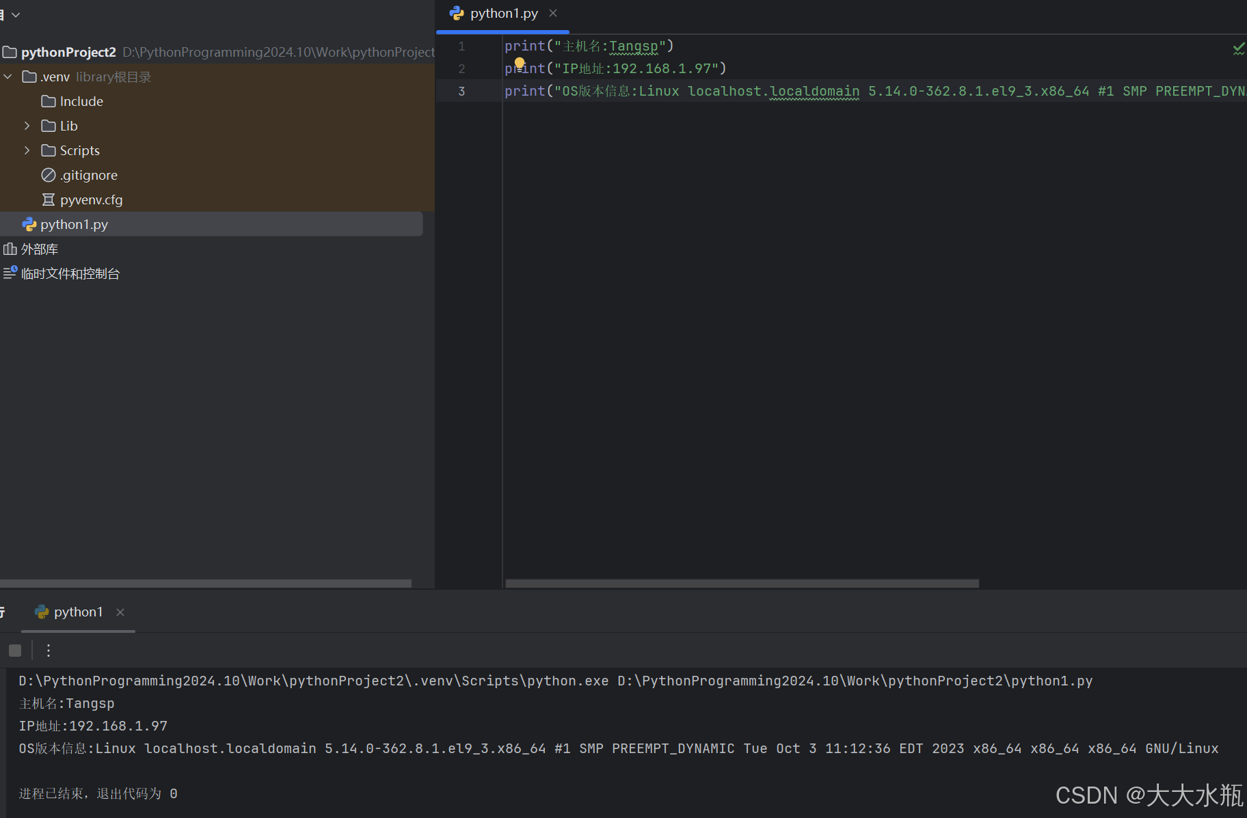Open the run console three-dot options icon
Image resolution: width=1247 pixels, height=818 pixels.
tap(48, 651)
